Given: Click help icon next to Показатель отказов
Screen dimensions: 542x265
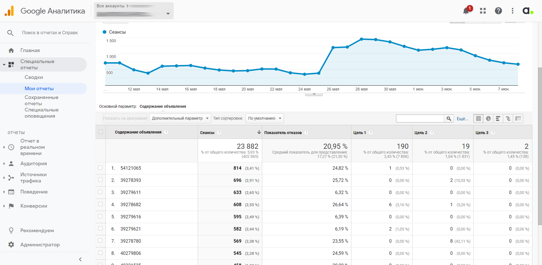Looking at the screenshot, I should [x=306, y=132].
